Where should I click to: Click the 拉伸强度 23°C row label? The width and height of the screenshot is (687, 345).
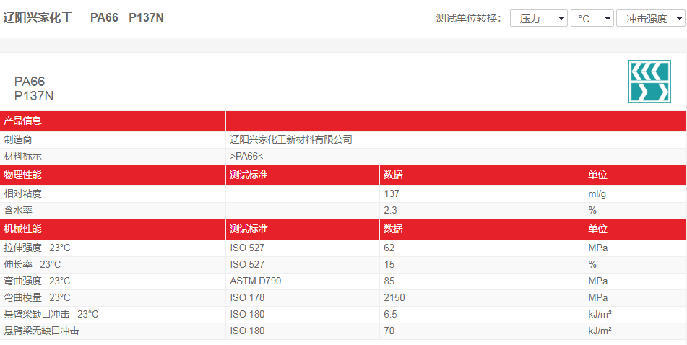[x=37, y=248]
